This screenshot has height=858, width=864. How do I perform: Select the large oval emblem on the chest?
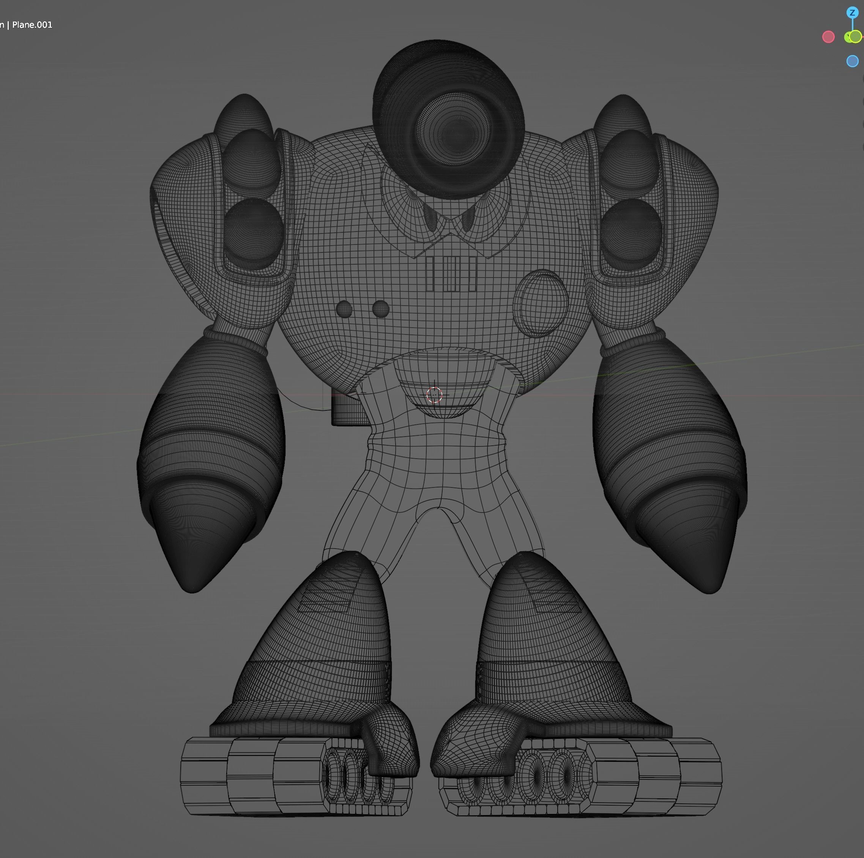[x=540, y=303]
